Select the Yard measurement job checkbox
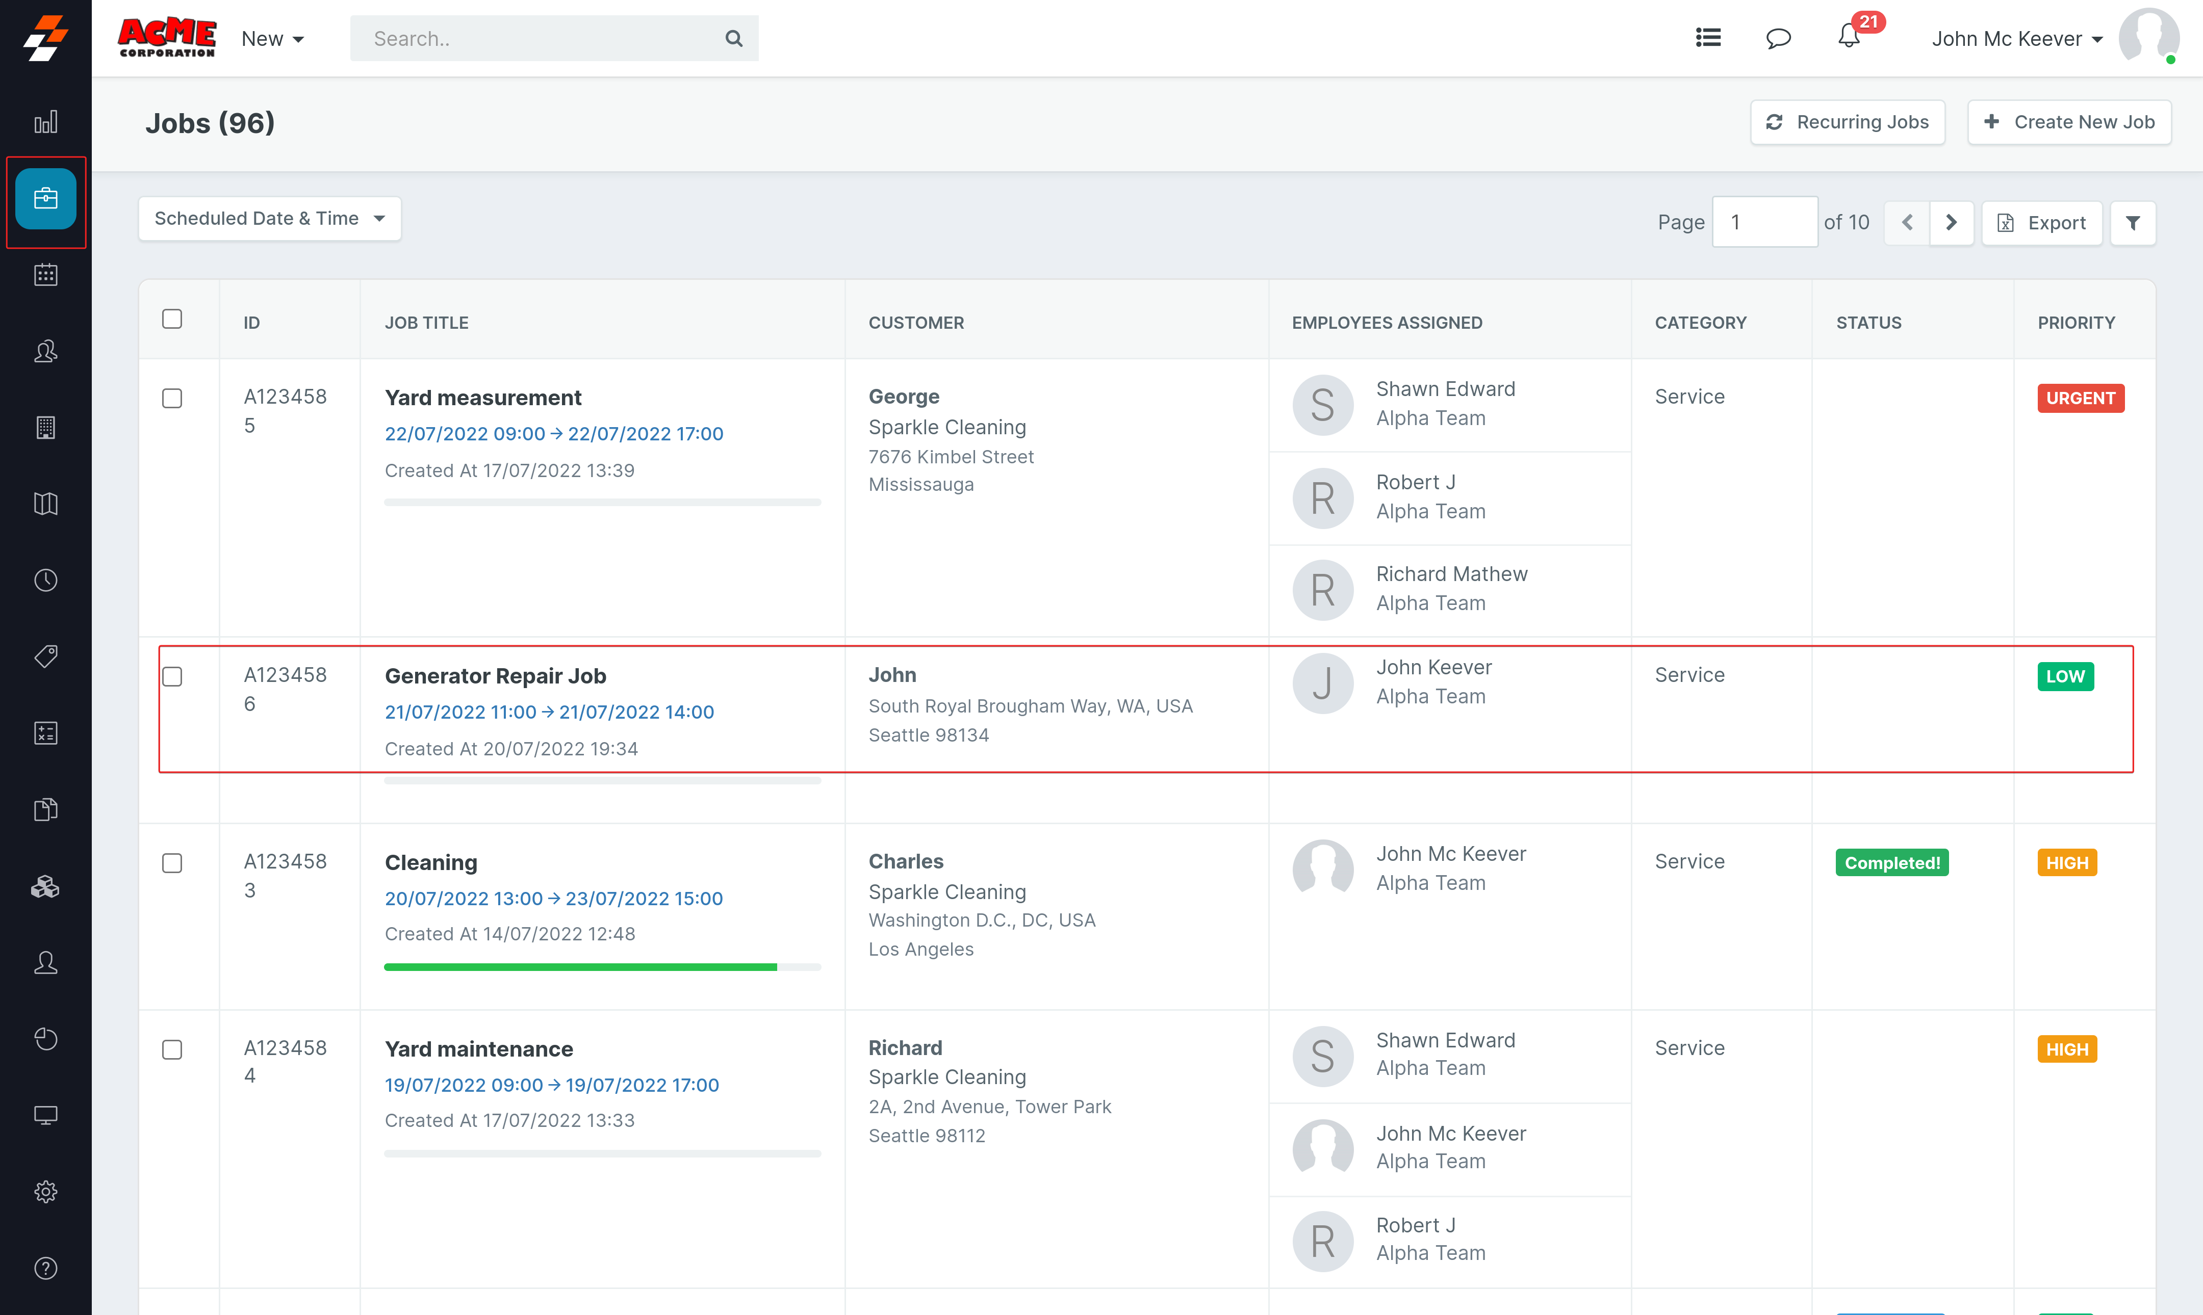 click(x=172, y=398)
